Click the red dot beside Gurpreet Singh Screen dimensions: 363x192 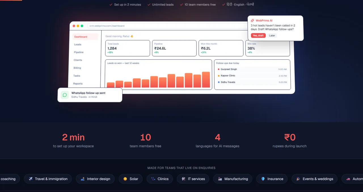coord(218,69)
